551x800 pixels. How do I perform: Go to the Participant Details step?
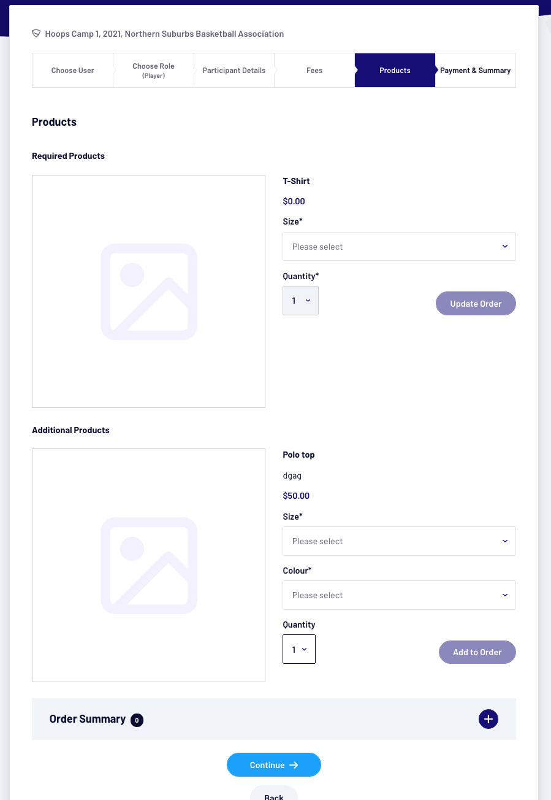click(x=234, y=71)
